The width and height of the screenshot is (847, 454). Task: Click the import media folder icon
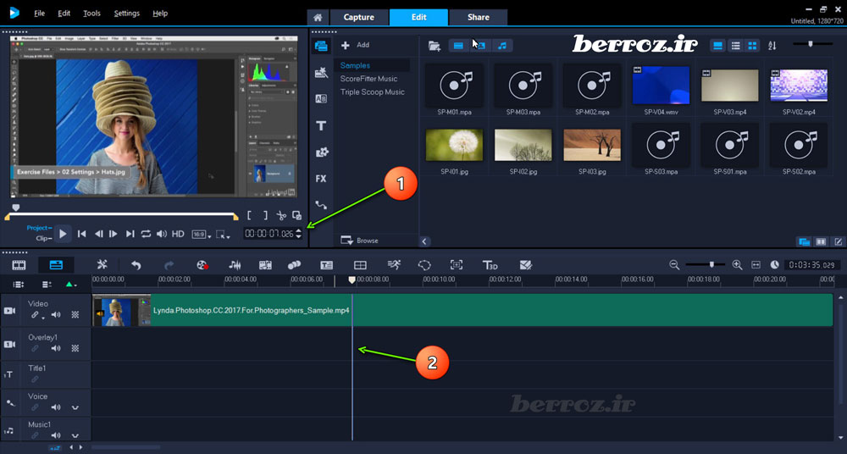[x=435, y=46]
